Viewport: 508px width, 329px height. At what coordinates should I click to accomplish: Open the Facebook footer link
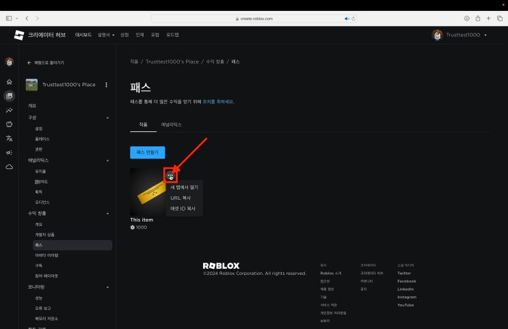tap(407, 281)
